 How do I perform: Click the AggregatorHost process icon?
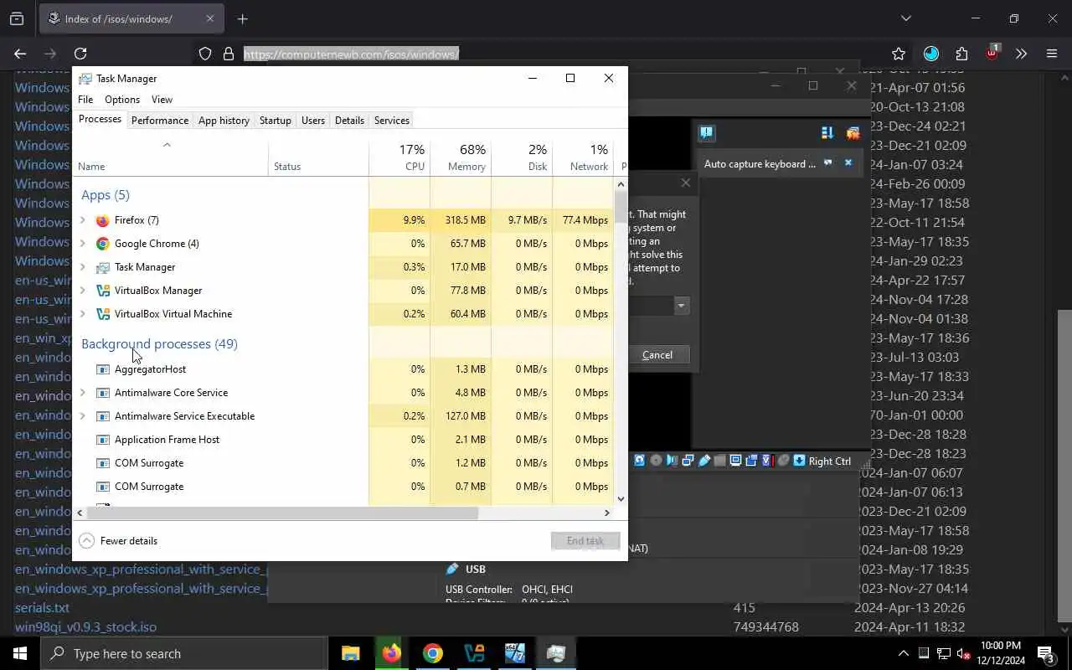[x=102, y=369]
